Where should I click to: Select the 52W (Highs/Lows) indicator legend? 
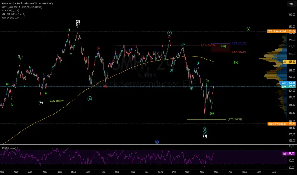coord(11,17)
